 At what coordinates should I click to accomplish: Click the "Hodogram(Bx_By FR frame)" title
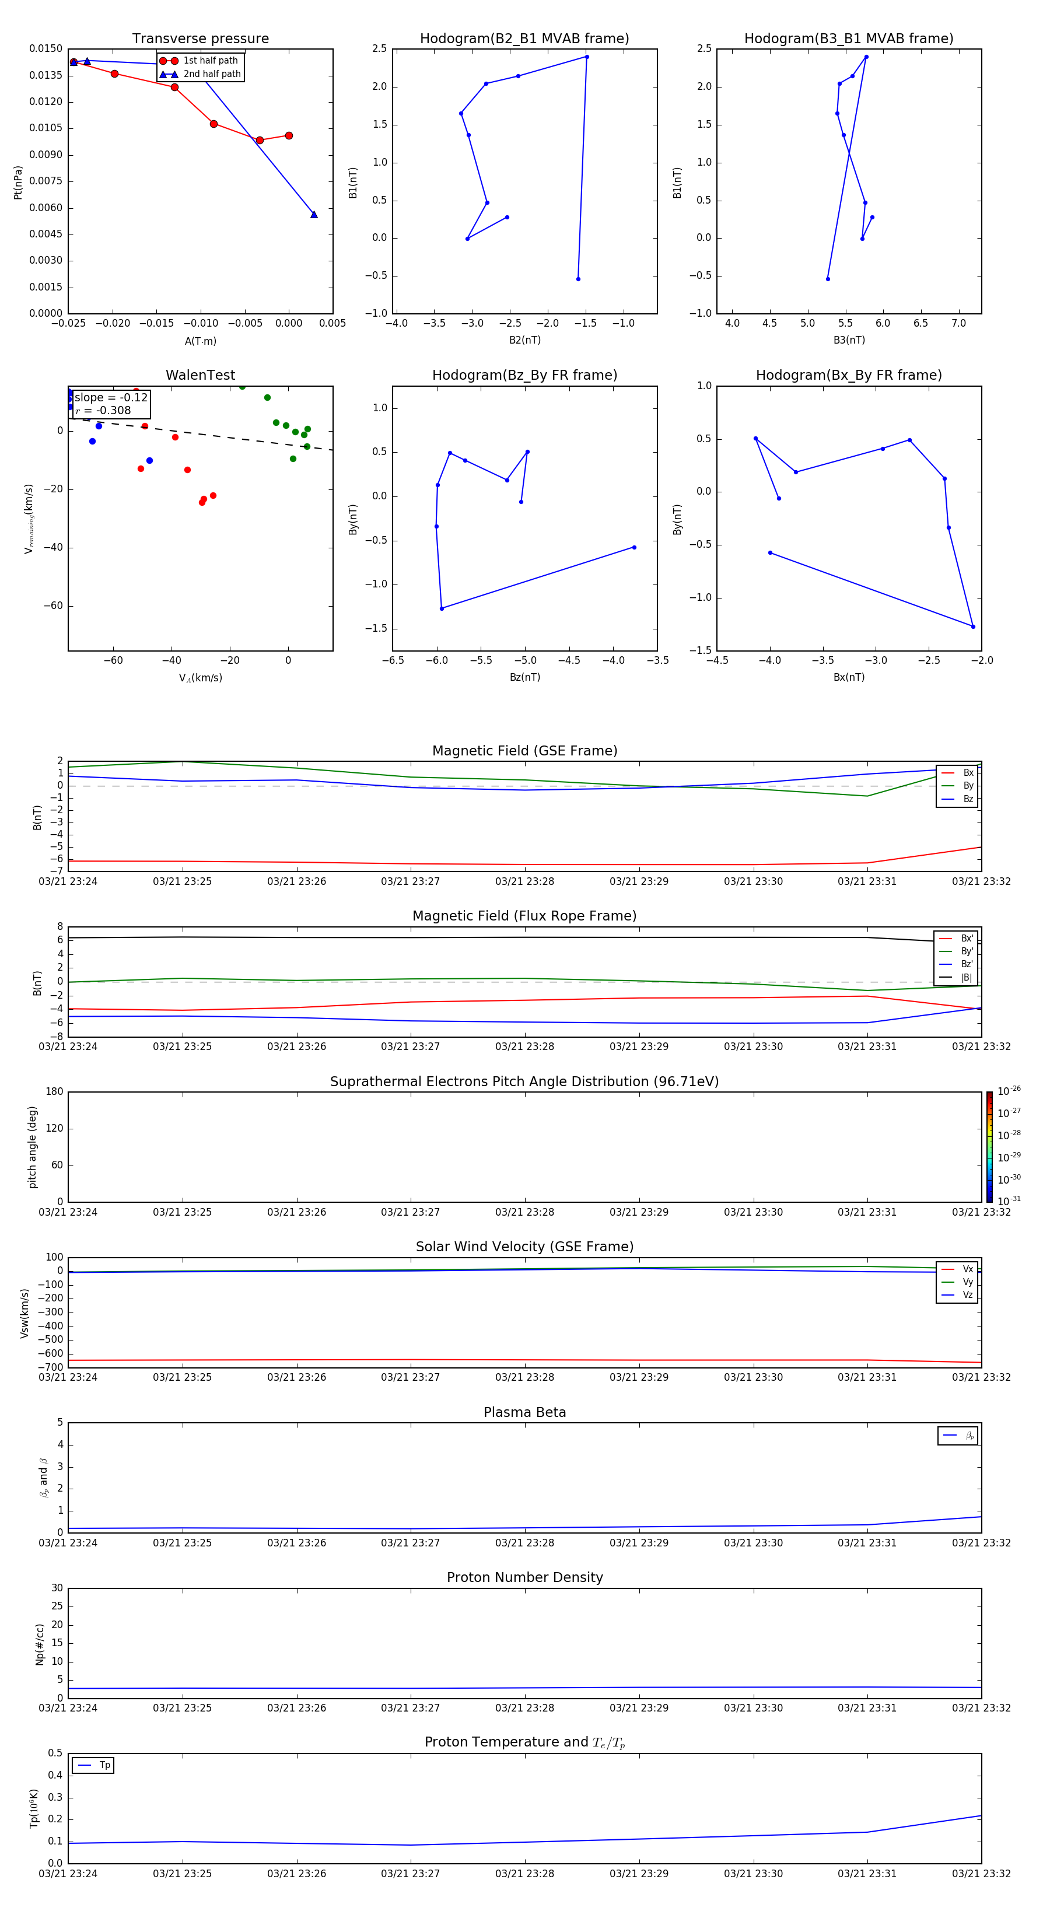849,375
